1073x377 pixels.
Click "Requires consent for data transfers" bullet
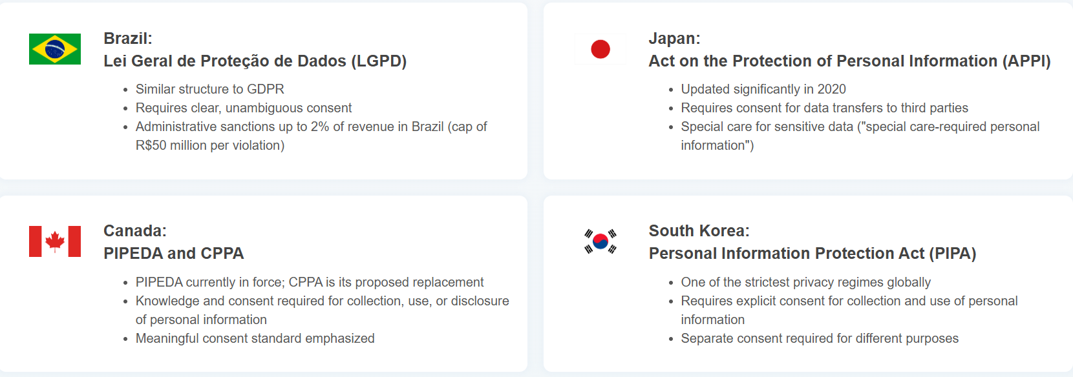(x=824, y=108)
